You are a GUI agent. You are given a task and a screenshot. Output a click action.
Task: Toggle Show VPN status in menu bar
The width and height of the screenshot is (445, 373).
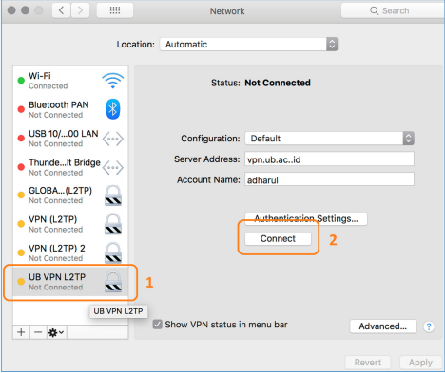[158, 325]
